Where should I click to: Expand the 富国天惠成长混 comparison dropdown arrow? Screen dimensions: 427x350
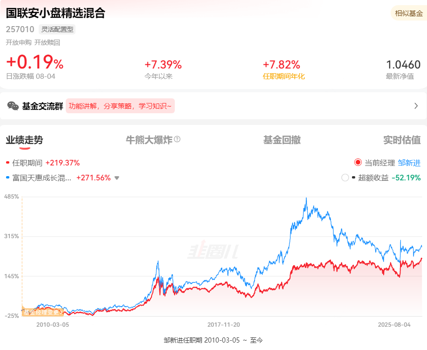[x=117, y=178]
